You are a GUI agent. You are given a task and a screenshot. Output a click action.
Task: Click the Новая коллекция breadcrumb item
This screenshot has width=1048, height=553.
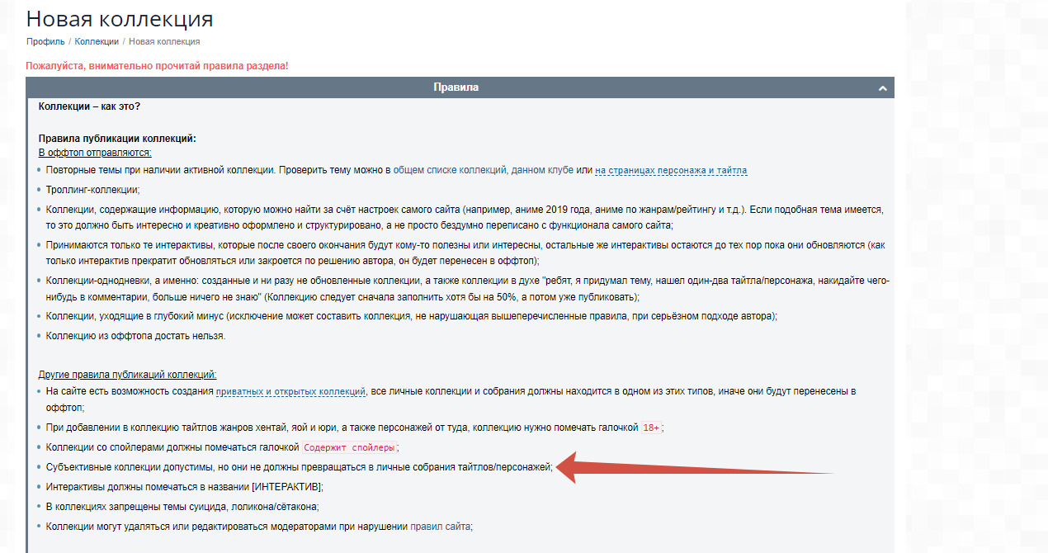[x=164, y=41]
